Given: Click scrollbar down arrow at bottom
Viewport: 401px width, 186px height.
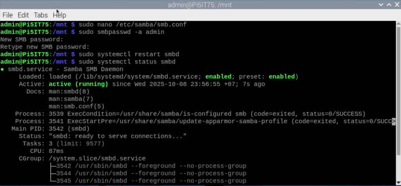Looking at the screenshot, I should pos(398,182).
